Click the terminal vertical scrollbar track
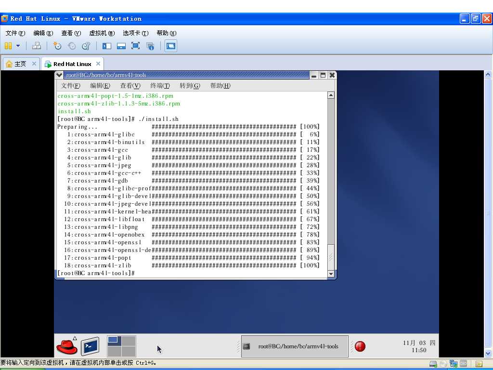Viewport: 493px width, 370px height. click(331, 172)
